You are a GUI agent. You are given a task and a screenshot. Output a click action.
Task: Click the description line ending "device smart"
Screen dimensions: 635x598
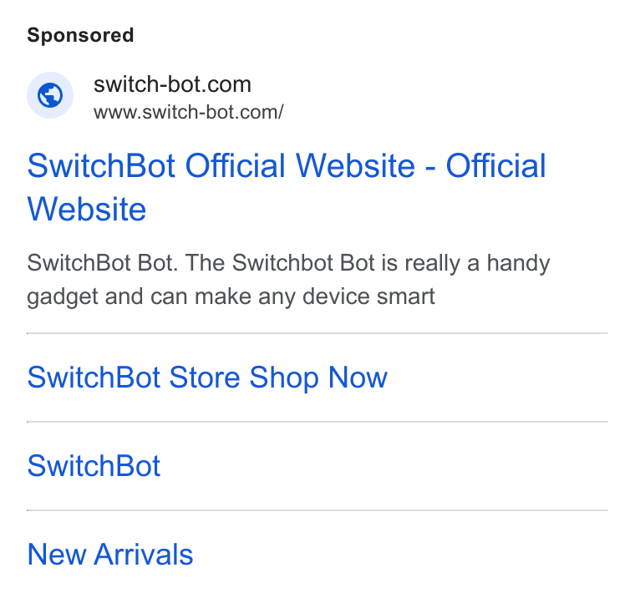[231, 296]
